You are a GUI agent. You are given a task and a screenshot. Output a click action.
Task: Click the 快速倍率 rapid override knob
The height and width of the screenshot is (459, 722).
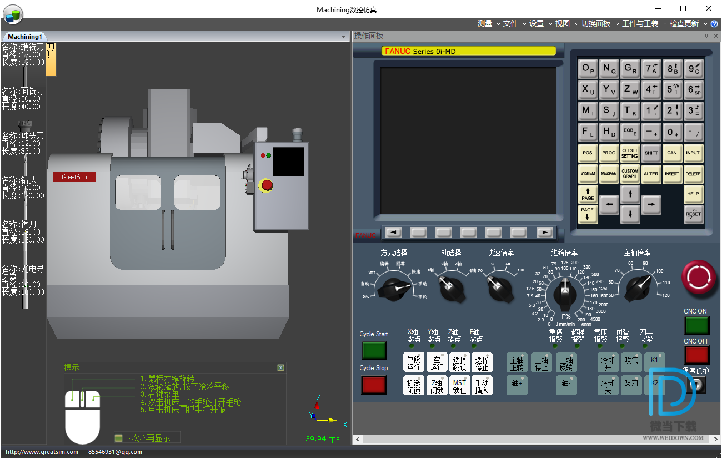point(500,288)
